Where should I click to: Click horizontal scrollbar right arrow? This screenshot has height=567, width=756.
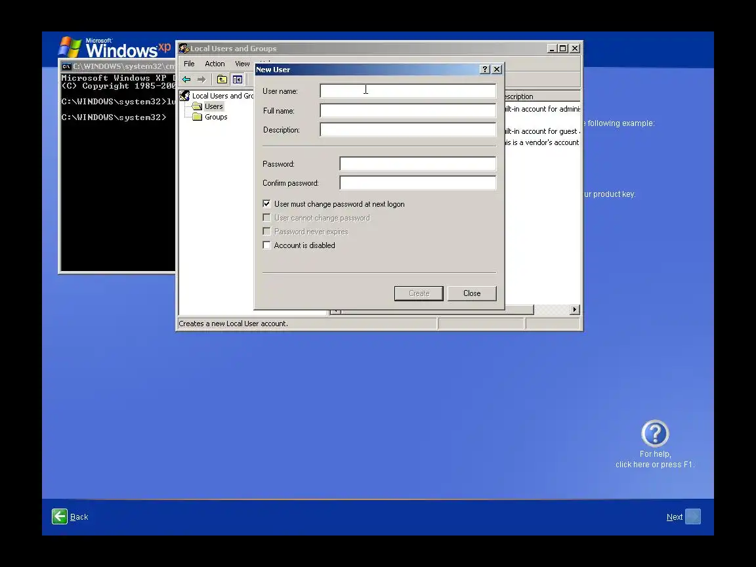(574, 310)
